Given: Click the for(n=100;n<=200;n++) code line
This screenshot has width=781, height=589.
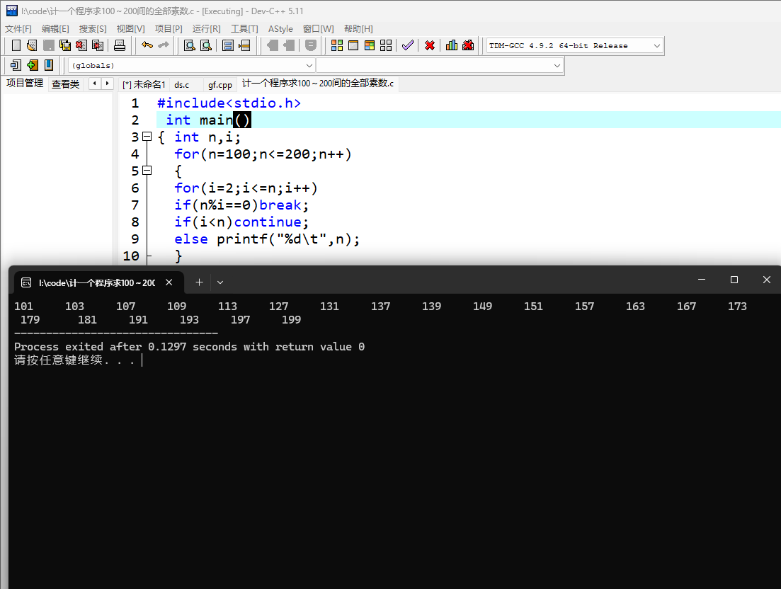Looking at the screenshot, I should pyautogui.click(x=263, y=154).
